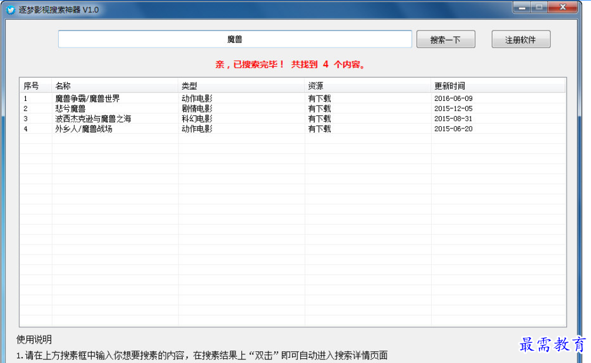The height and width of the screenshot is (363, 591).
Task: Select the 悲兮魔兽 result
Action: click(70, 108)
